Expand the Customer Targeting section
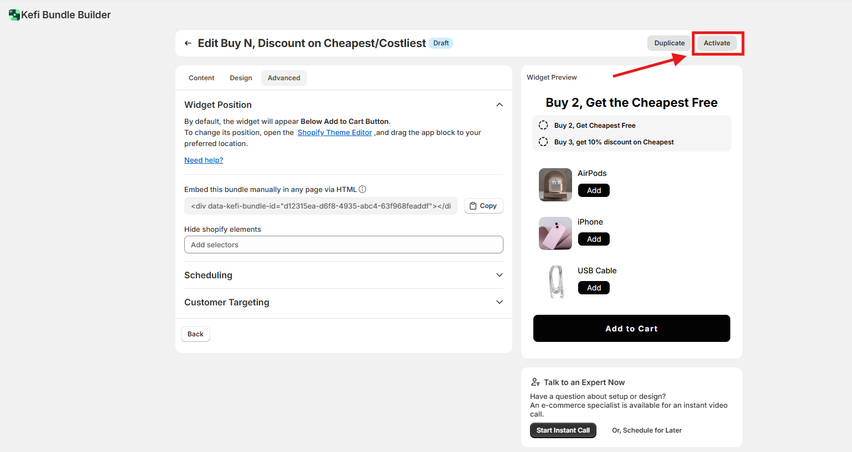Viewport: 852px width, 452px height. pyautogui.click(x=500, y=302)
